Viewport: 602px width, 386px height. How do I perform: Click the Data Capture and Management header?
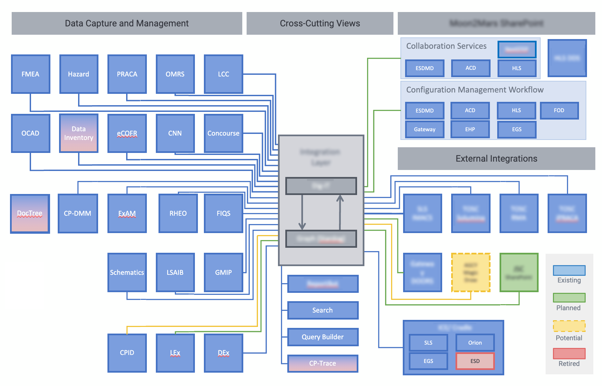point(127,23)
